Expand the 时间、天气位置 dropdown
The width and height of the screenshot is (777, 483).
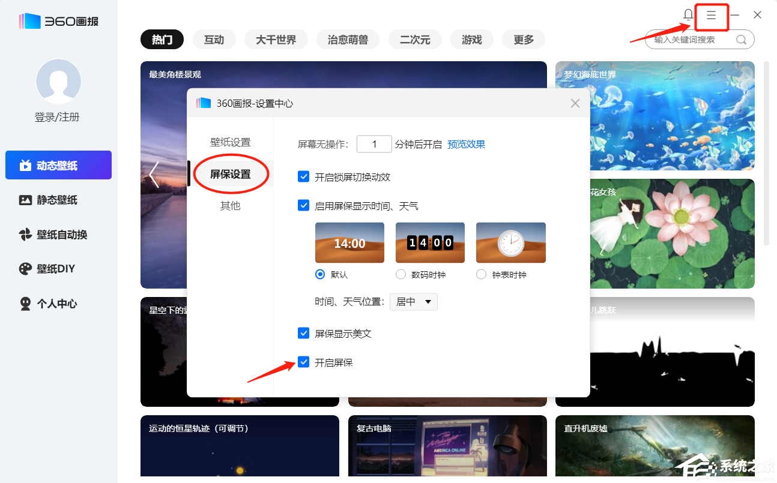pos(414,302)
